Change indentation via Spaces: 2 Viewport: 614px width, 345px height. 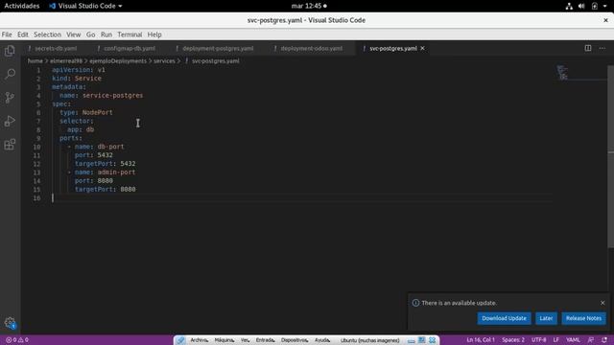coord(513,340)
